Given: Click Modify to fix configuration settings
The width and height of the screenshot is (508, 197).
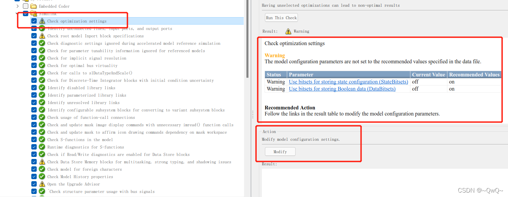Looking at the screenshot, I should (280, 152).
